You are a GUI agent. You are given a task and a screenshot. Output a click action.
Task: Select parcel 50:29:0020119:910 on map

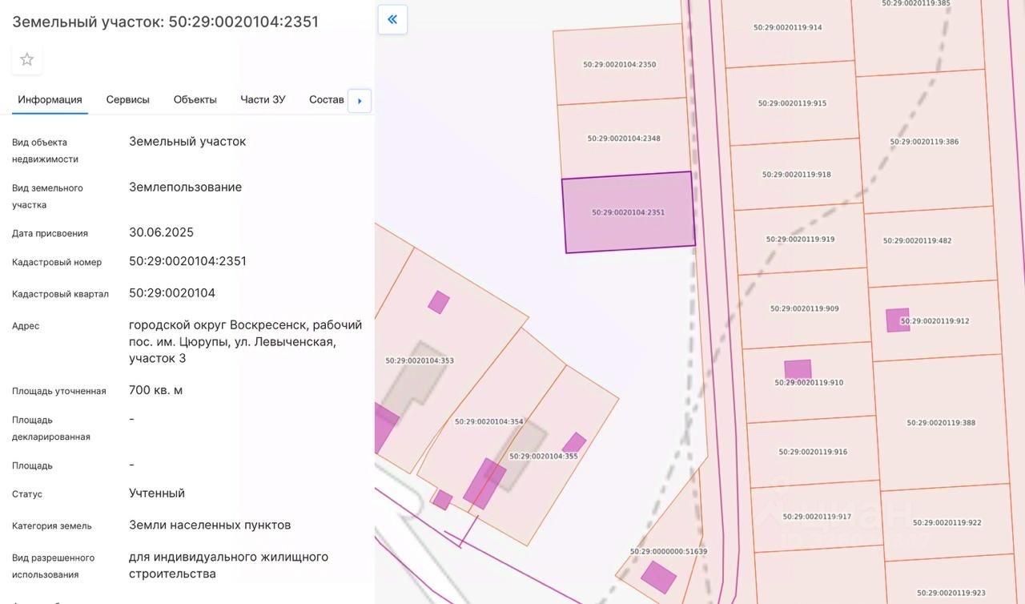[809, 383]
